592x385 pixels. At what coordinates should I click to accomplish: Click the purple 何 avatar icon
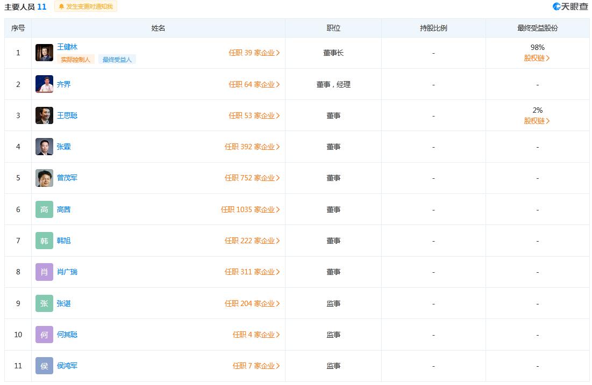(44, 335)
